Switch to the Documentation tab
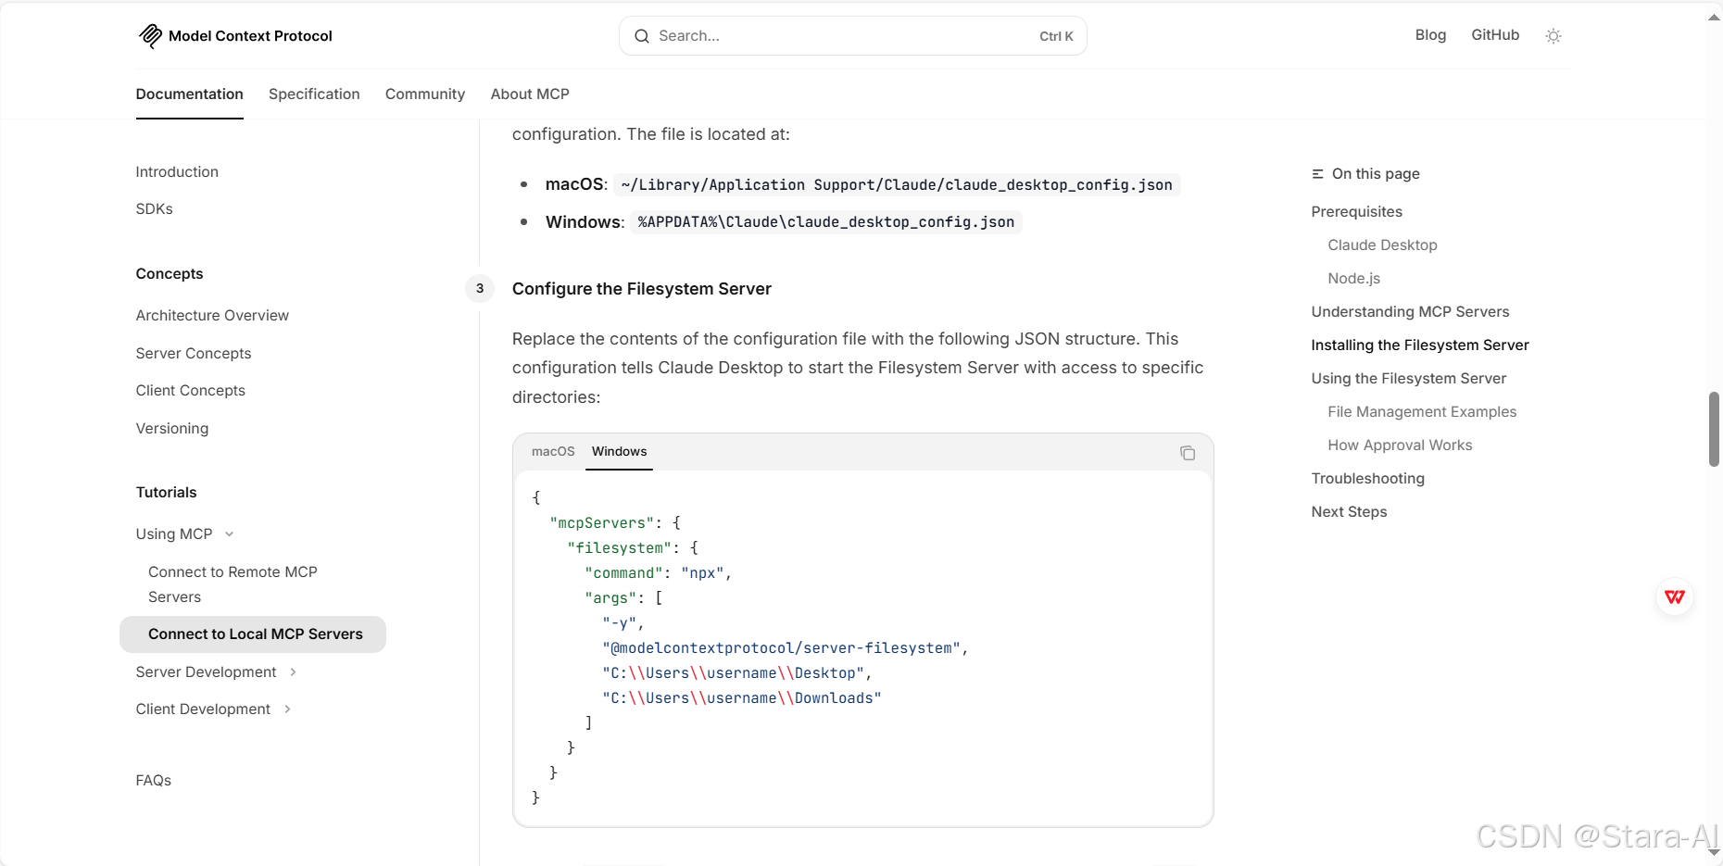 [x=189, y=94]
